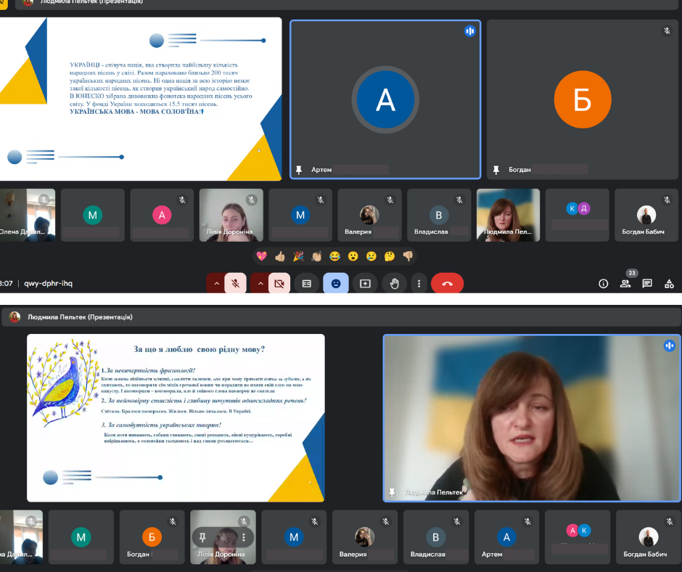The image size is (682, 572).
Task: Select the large Людмила Пельтек video tile
Action: [x=532, y=418]
